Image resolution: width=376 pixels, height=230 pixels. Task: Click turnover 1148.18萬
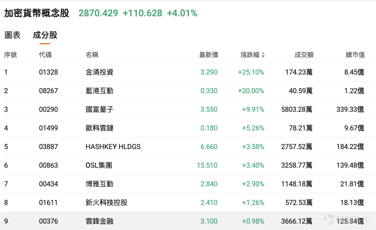click(x=297, y=184)
